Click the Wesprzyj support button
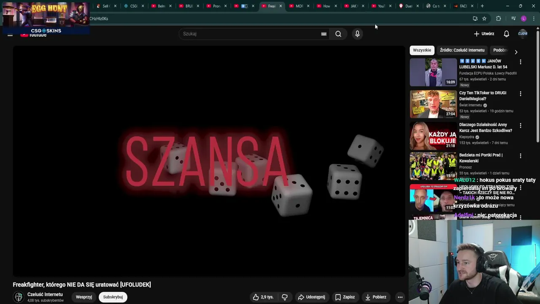 (x=84, y=297)
